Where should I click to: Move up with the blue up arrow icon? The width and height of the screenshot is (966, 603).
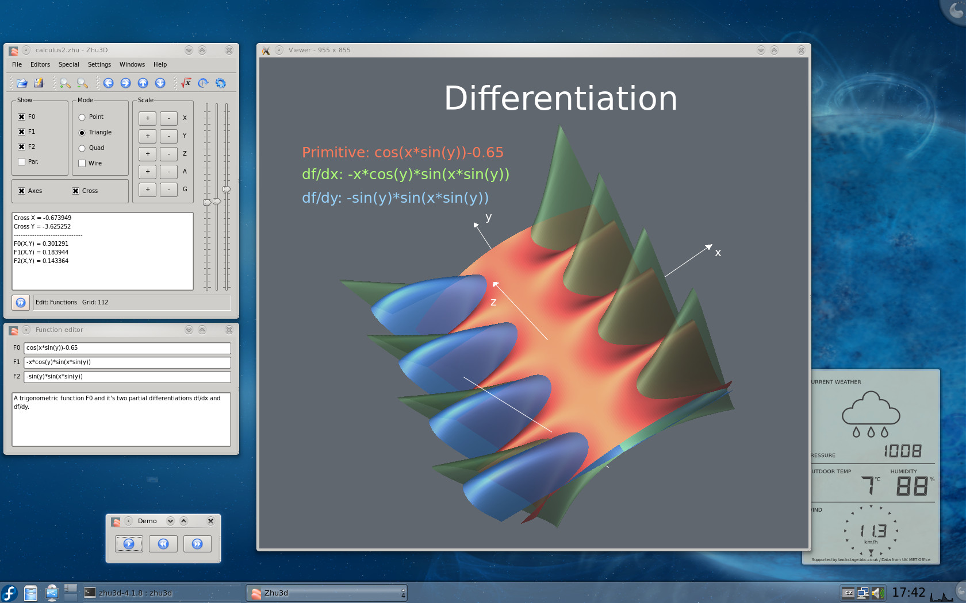click(143, 83)
